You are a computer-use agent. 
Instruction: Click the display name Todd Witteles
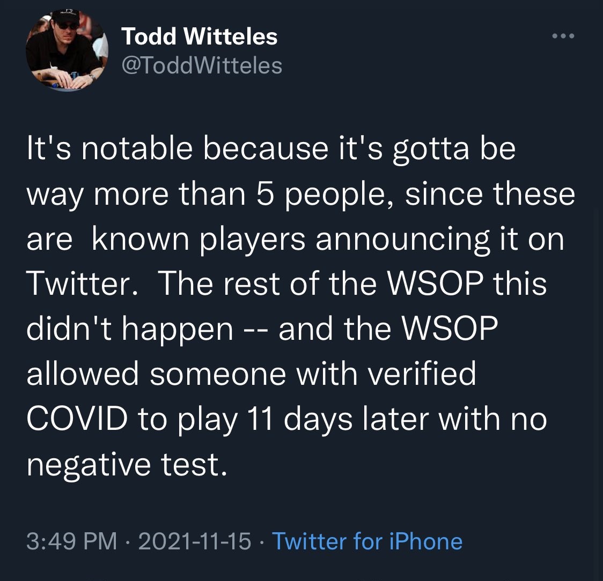point(199,37)
